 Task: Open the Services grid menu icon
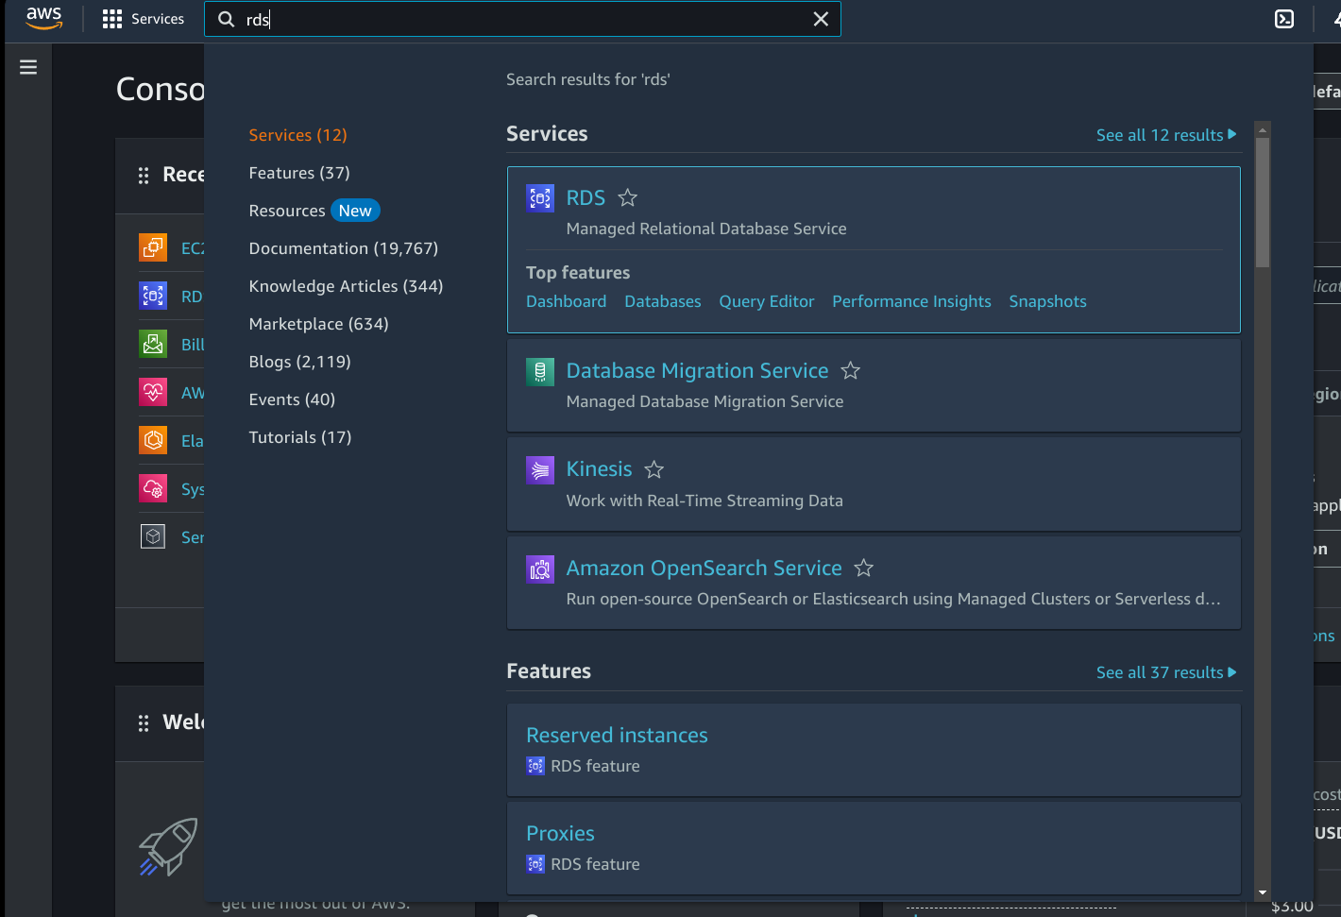[112, 19]
